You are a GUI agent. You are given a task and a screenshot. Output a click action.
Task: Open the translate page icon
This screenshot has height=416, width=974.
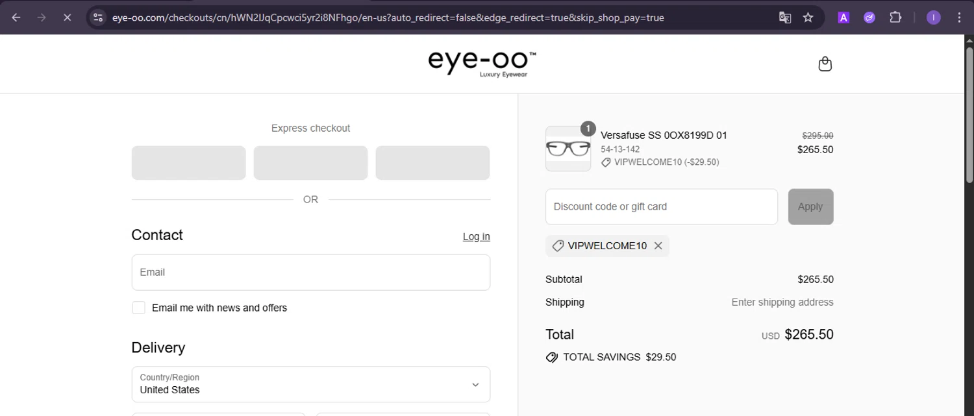tap(785, 18)
